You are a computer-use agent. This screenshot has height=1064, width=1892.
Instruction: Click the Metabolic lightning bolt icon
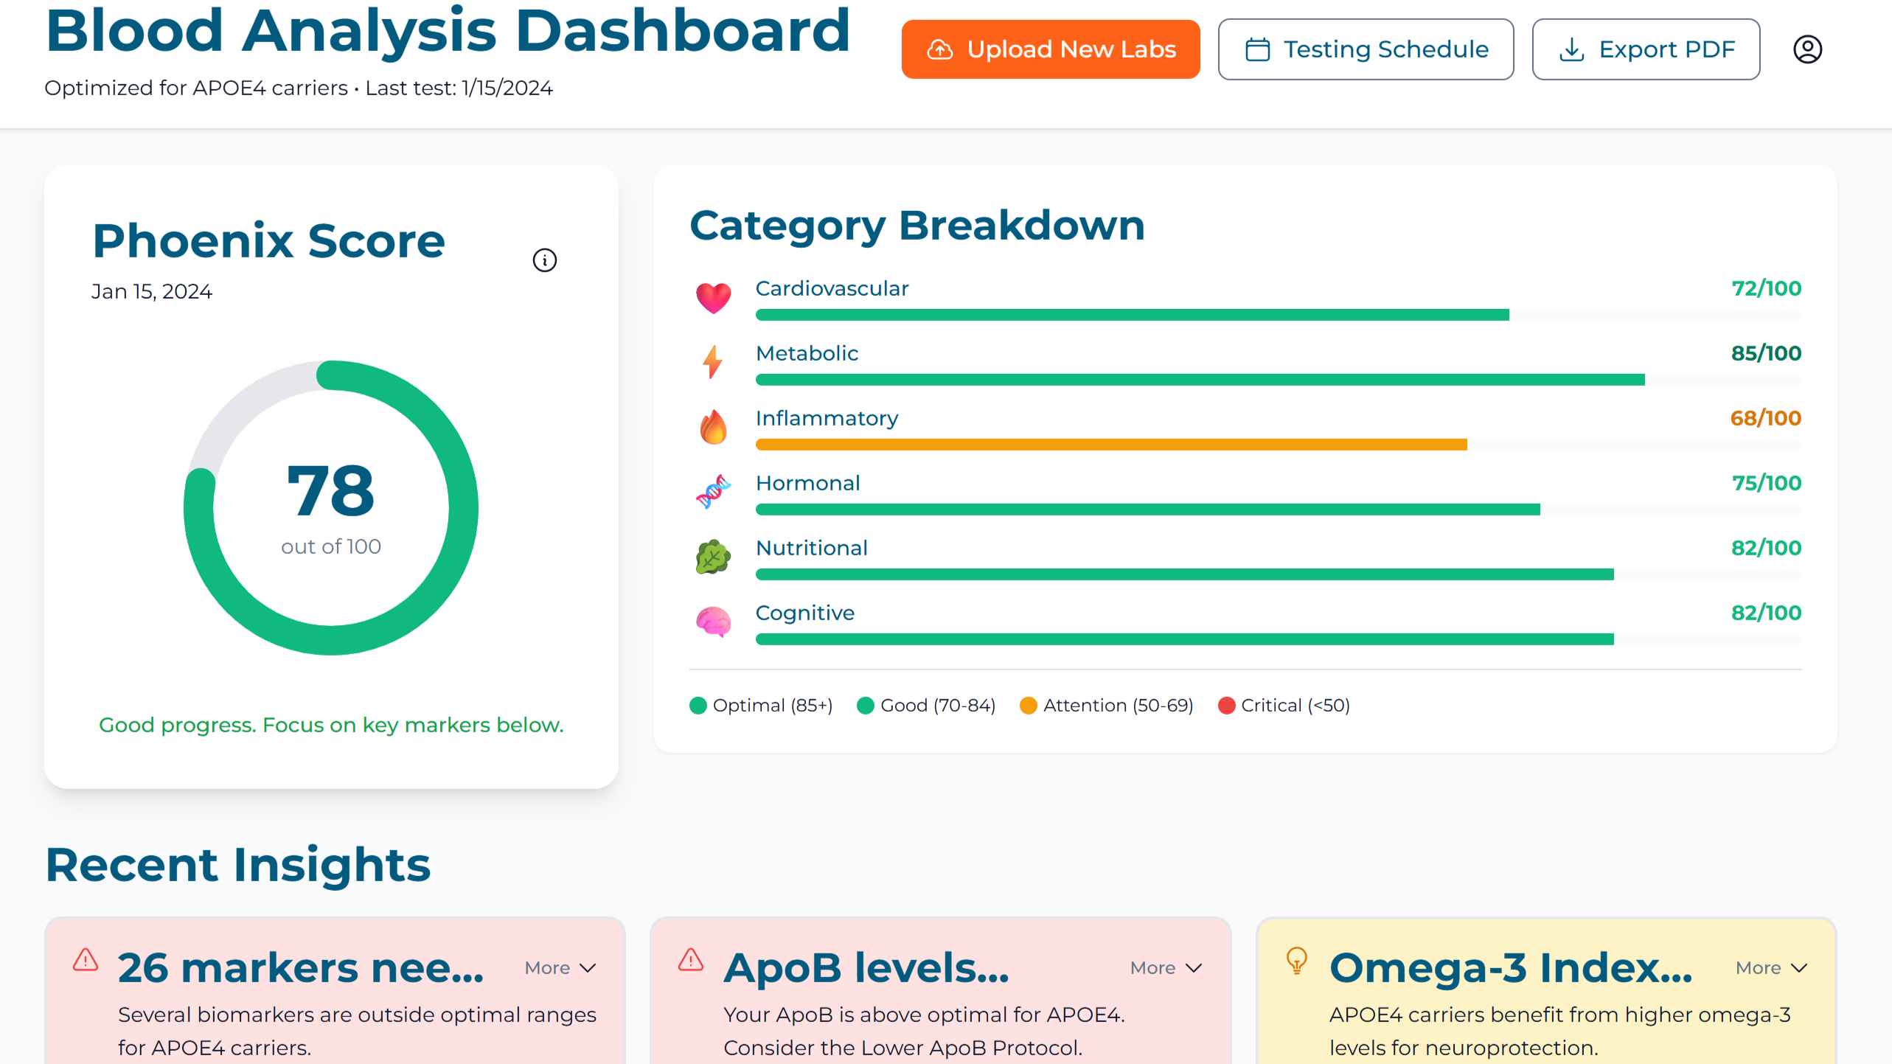click(712, 362)
